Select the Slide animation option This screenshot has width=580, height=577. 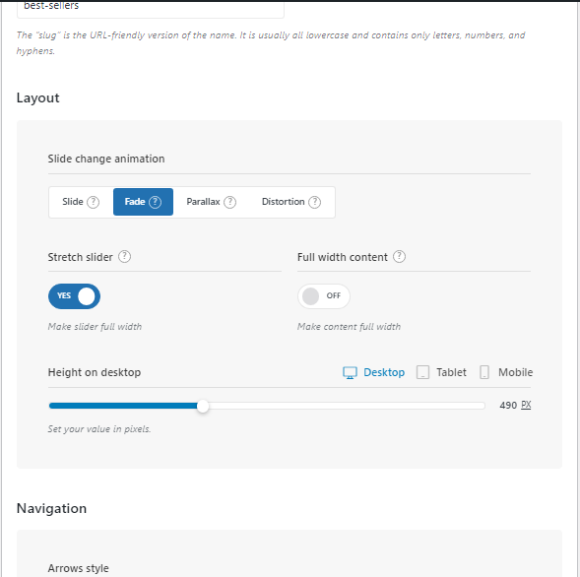point(81,202)
